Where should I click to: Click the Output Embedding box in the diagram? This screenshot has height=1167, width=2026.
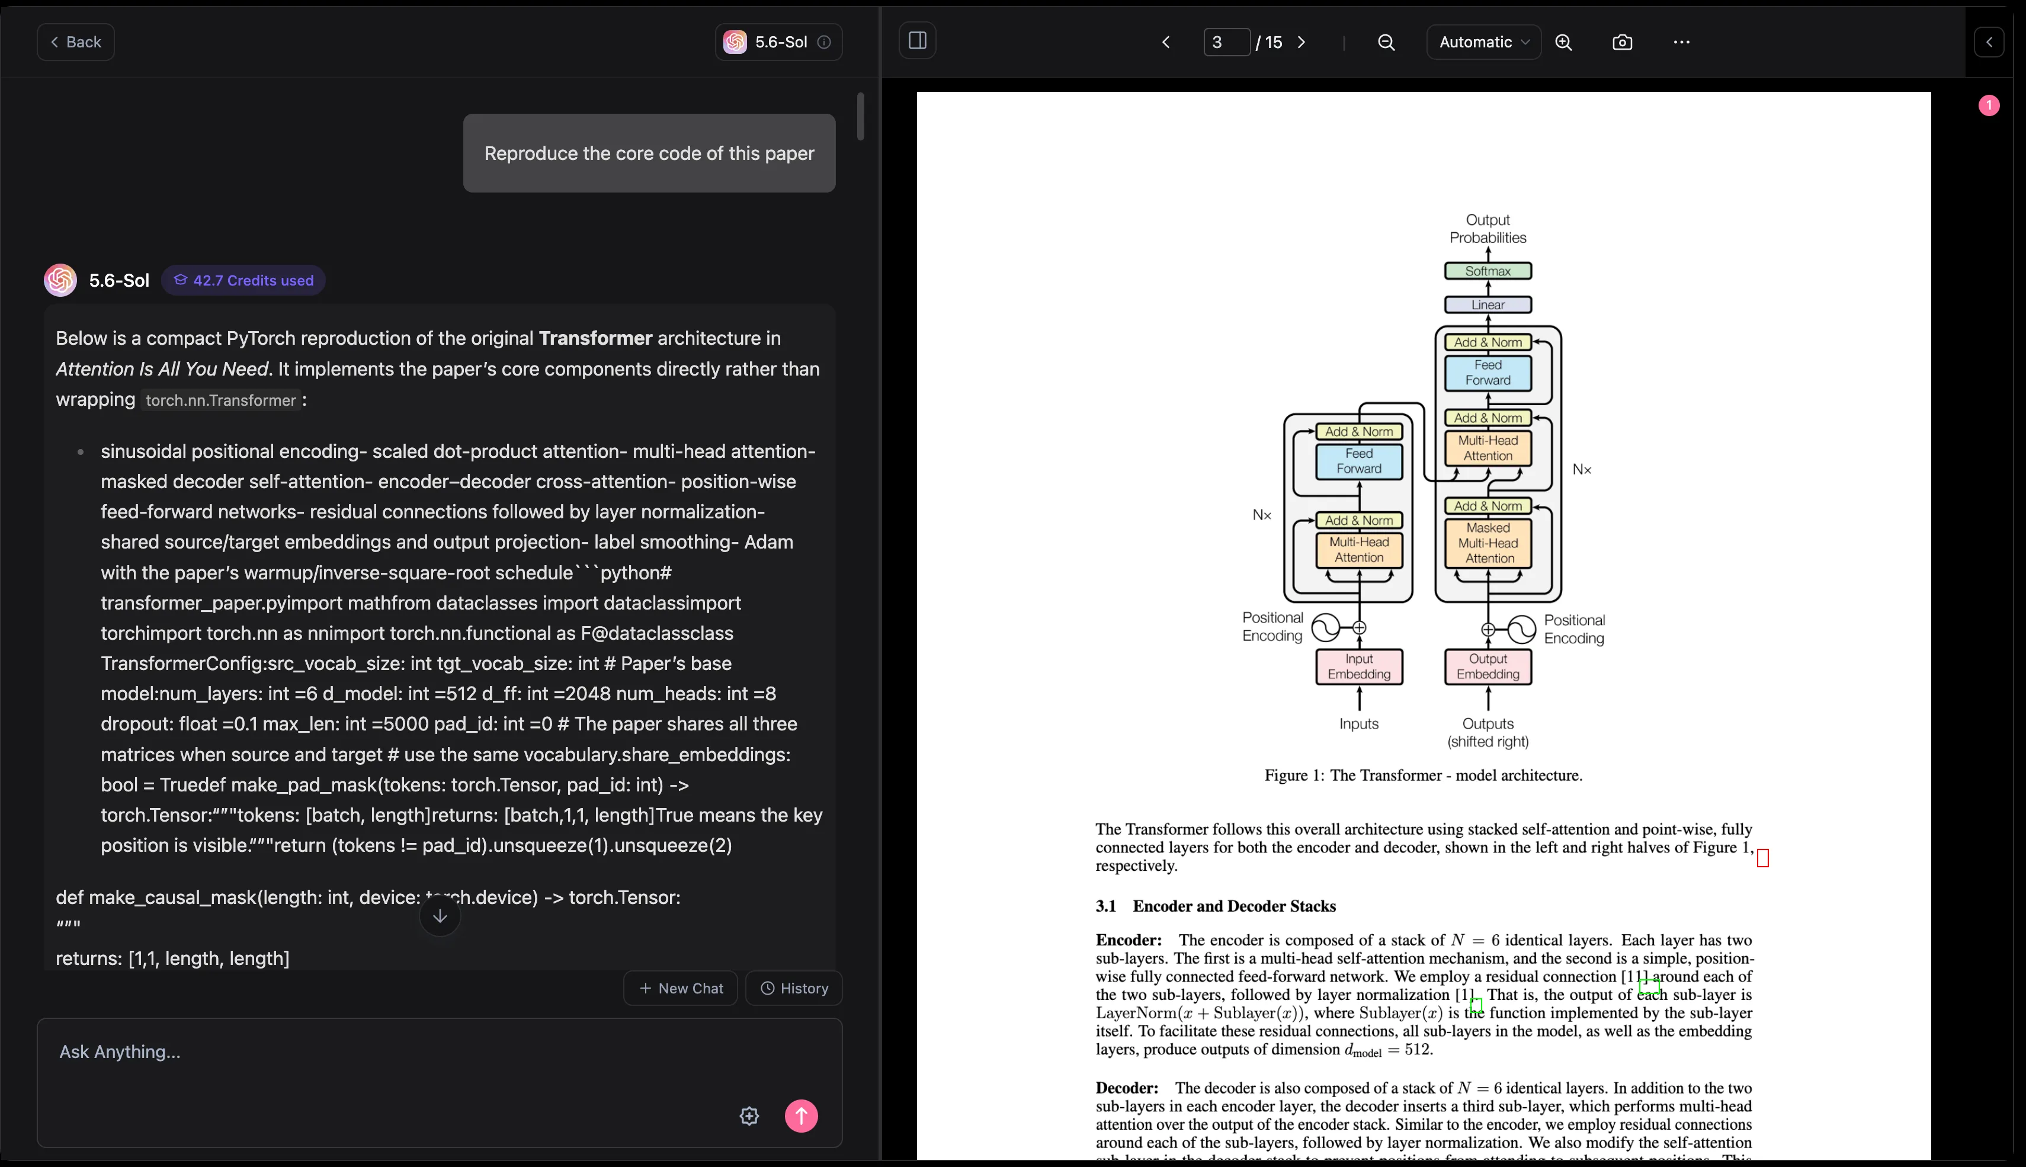click(1488, 666)
